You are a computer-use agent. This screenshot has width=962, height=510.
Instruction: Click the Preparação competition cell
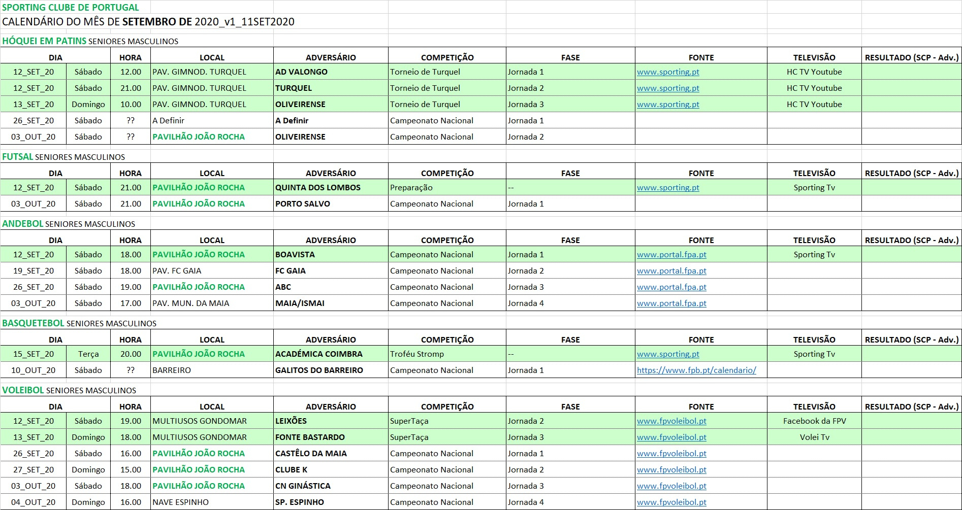point(447,188)
